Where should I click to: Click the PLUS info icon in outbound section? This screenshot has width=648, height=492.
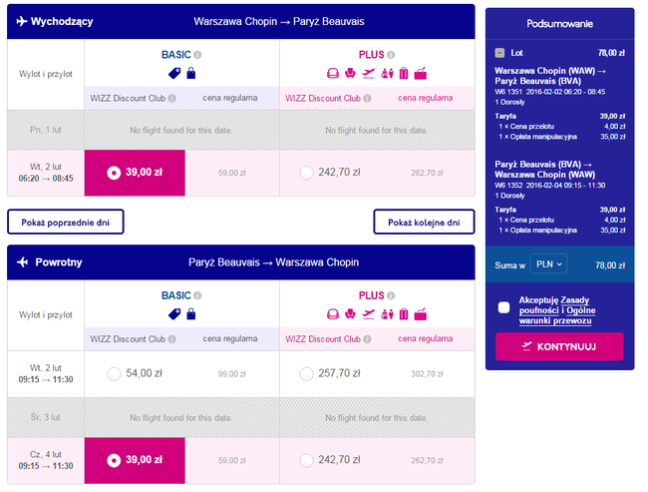392,54
